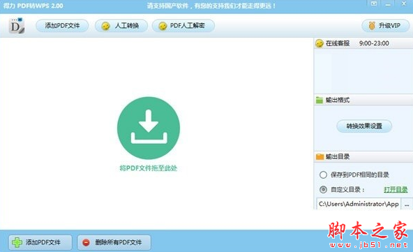Select 自定义目录 radio button
This screenshot has width=413, height=252.
tap(323, 190)
